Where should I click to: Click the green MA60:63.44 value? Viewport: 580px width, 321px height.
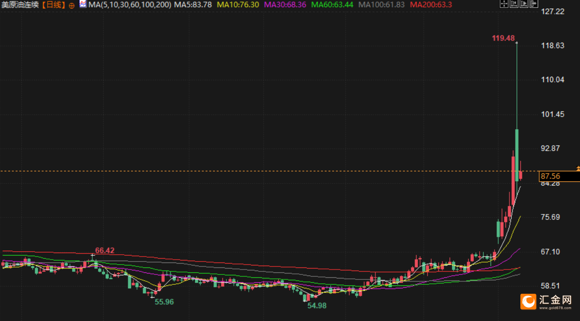332,5
